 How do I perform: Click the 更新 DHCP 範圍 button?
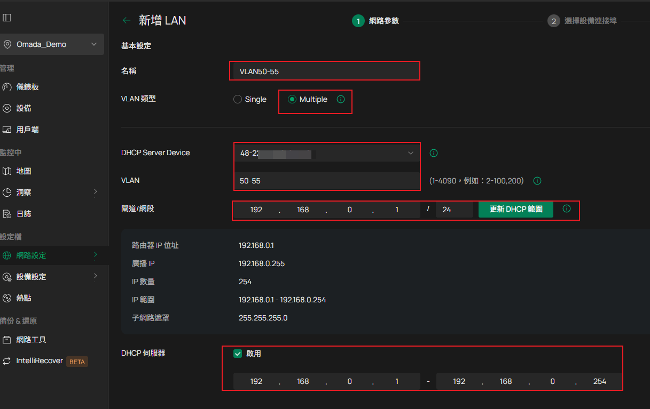pyautogui.click(x=515, y=210)
